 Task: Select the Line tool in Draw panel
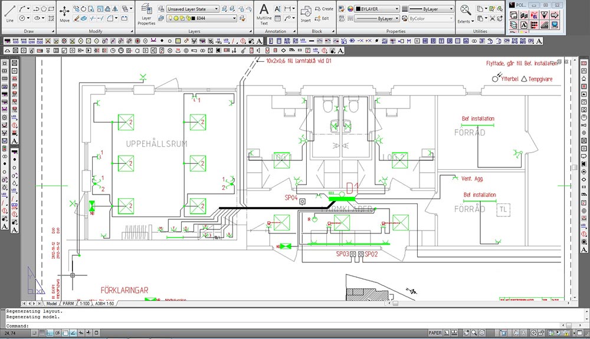point(10,12)
